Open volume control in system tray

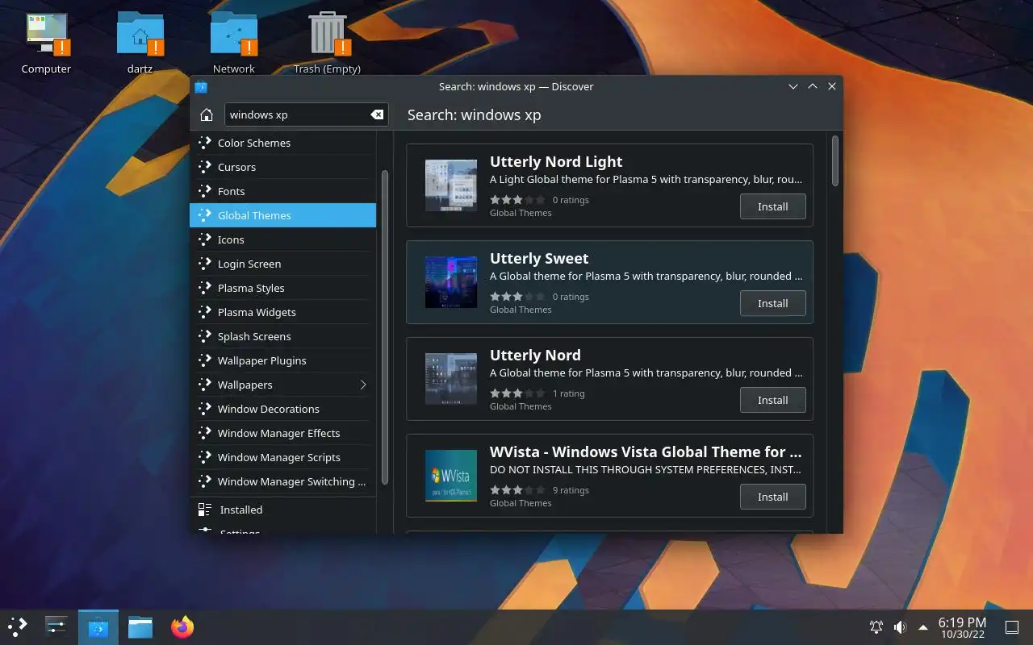click(x=900, y=626)
